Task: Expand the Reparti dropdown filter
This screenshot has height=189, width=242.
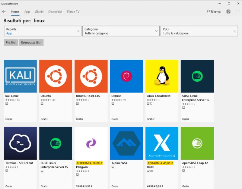Action: tap(42, 31)
